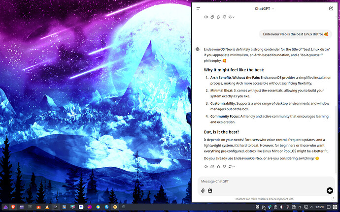Expand regenerate options below the EndeavourOS response

(232, 167)
